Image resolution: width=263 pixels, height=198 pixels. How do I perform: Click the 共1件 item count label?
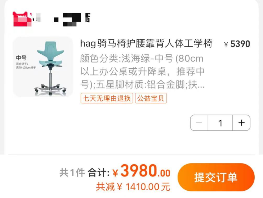point(72,172)
